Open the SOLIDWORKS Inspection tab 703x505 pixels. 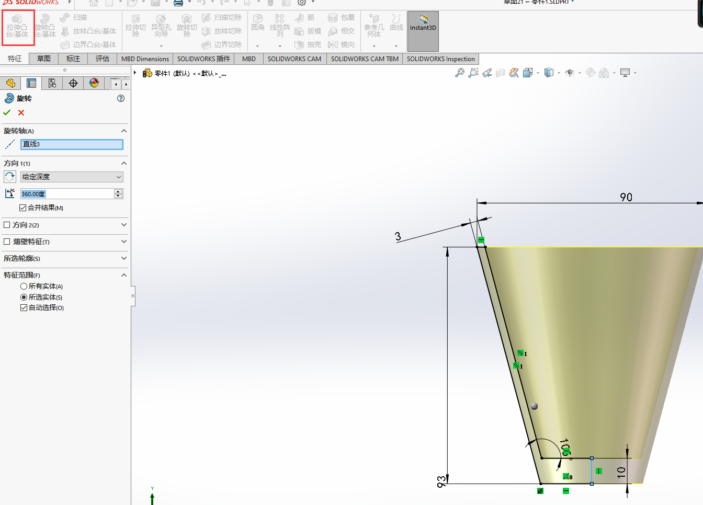(x=441, y=59)
